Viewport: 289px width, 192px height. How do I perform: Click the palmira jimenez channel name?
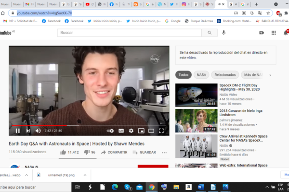(231, 120)
